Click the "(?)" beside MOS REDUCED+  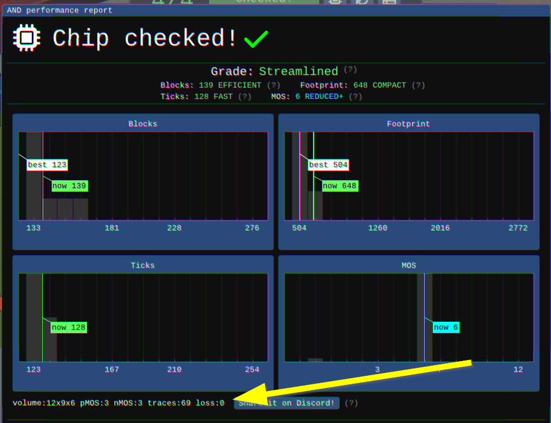click(355, 96)
